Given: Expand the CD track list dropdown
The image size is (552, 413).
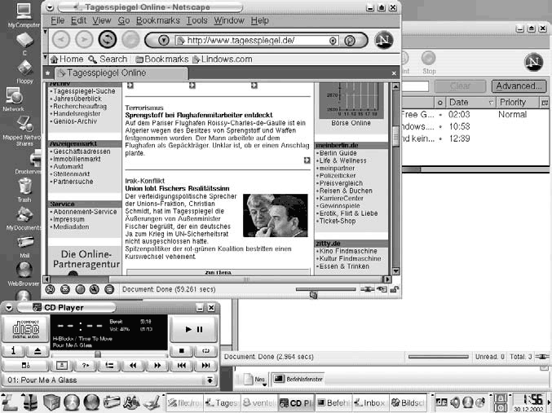Looking at the screenshot, I should pos(210,380).
